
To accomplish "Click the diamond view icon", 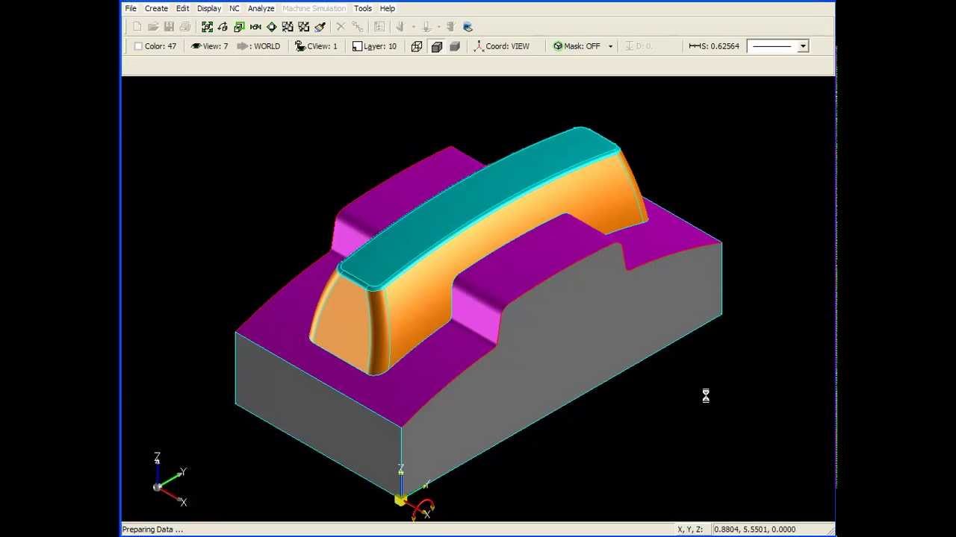I will tap(271, 27).
